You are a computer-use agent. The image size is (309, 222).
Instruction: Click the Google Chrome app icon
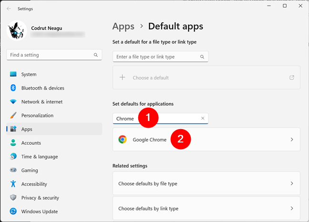123,140
